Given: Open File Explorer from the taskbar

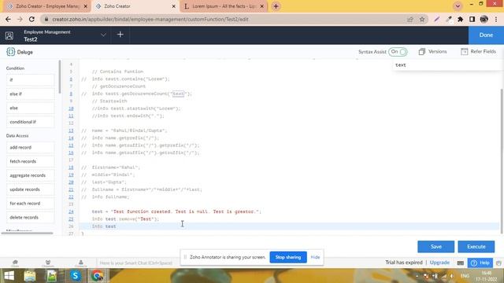Looking at the screenshot, I should pyautogui.click(x=30, y=276).
